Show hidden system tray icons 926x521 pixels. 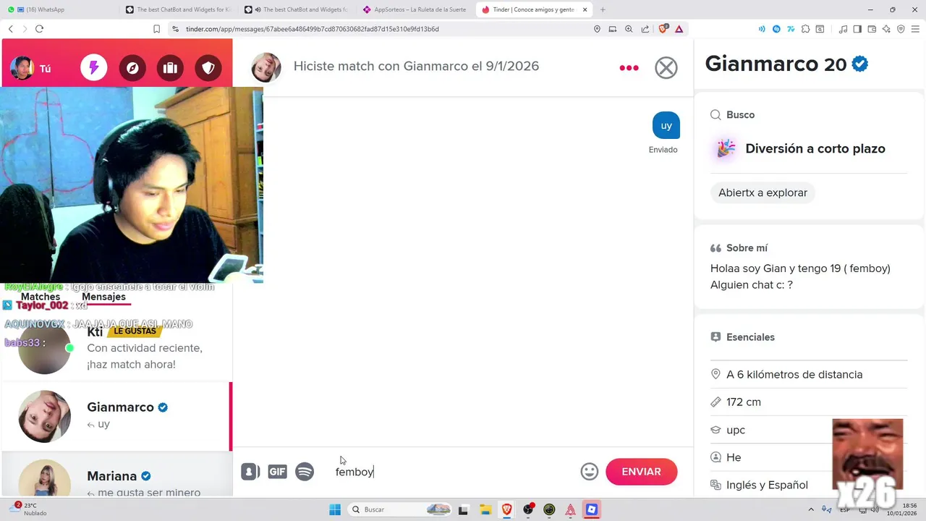click(811, 509)
